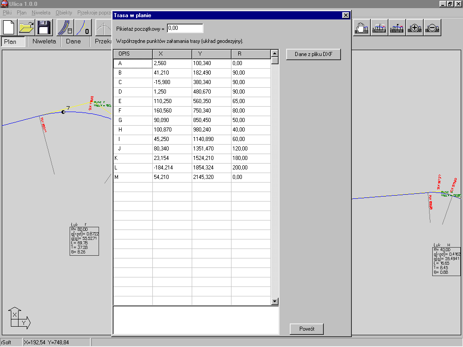Click the Pikietaż początkowy input field
This screenshot has width=463, height=347.
pos(185,28)
